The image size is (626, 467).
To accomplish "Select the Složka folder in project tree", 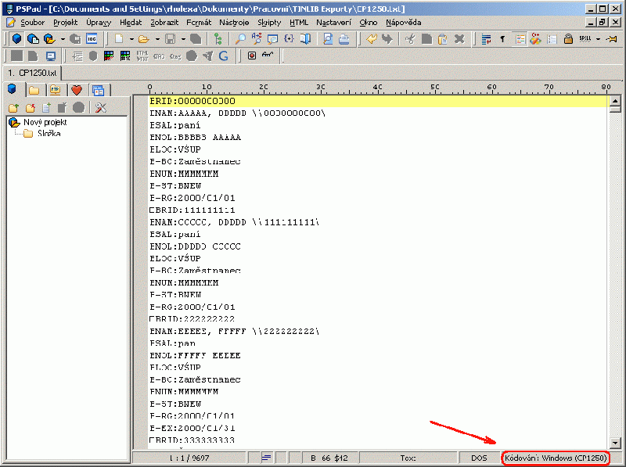I will pyautogui.click(x=49, y=133).
